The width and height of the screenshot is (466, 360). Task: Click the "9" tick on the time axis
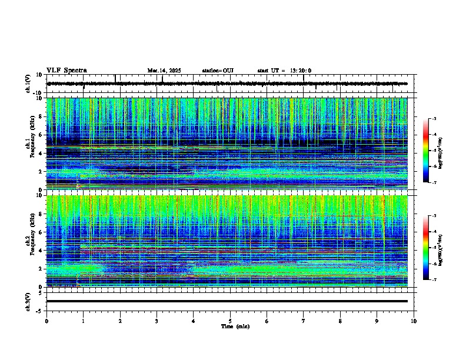click(377, 321)
